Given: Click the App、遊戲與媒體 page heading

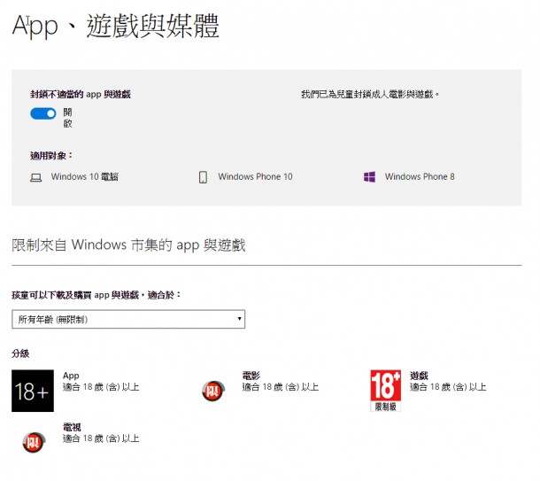Looking at the screenshot, I should tap(115, 27).
